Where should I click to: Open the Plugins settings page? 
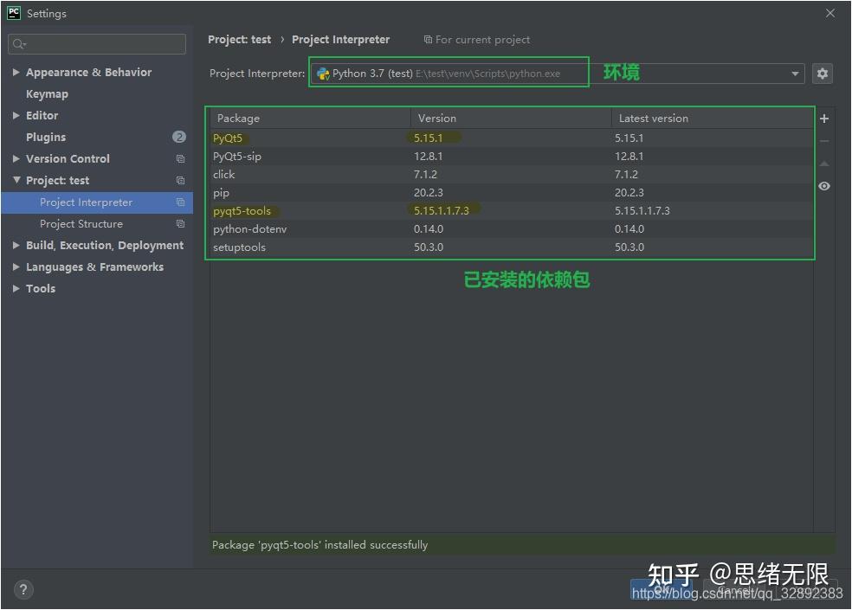coord(45,137)
